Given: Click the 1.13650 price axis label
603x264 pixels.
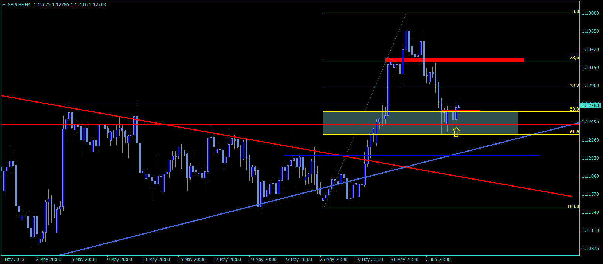Looking at the screenshot, I should [590, 31].
